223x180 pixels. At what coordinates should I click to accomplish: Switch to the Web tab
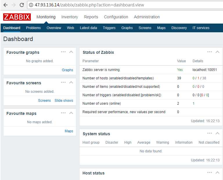point(71,28)
